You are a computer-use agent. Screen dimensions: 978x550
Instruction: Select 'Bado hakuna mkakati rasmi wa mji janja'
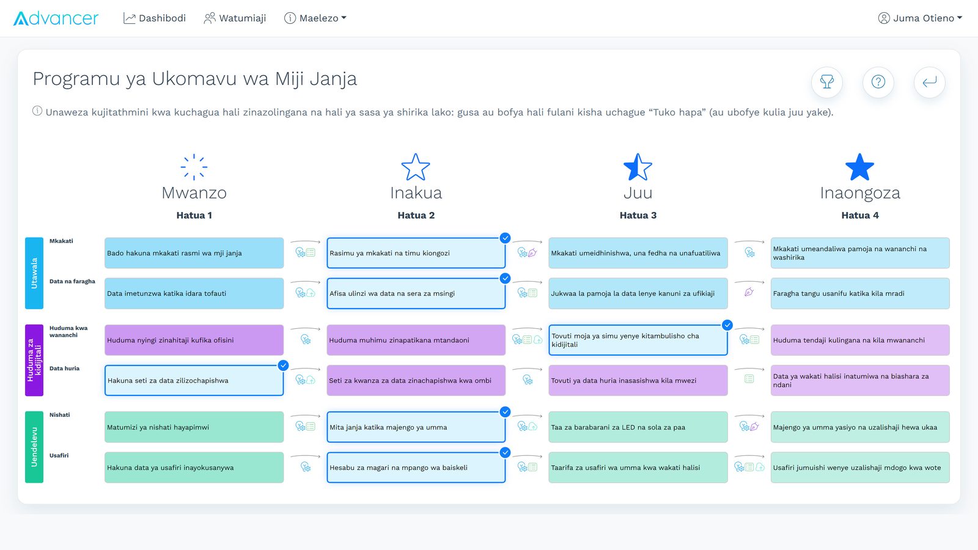coord(194,253)
